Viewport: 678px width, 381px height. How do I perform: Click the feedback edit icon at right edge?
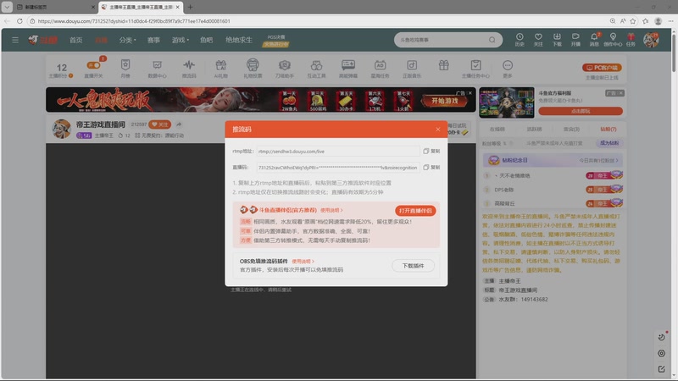pos(661,369)
